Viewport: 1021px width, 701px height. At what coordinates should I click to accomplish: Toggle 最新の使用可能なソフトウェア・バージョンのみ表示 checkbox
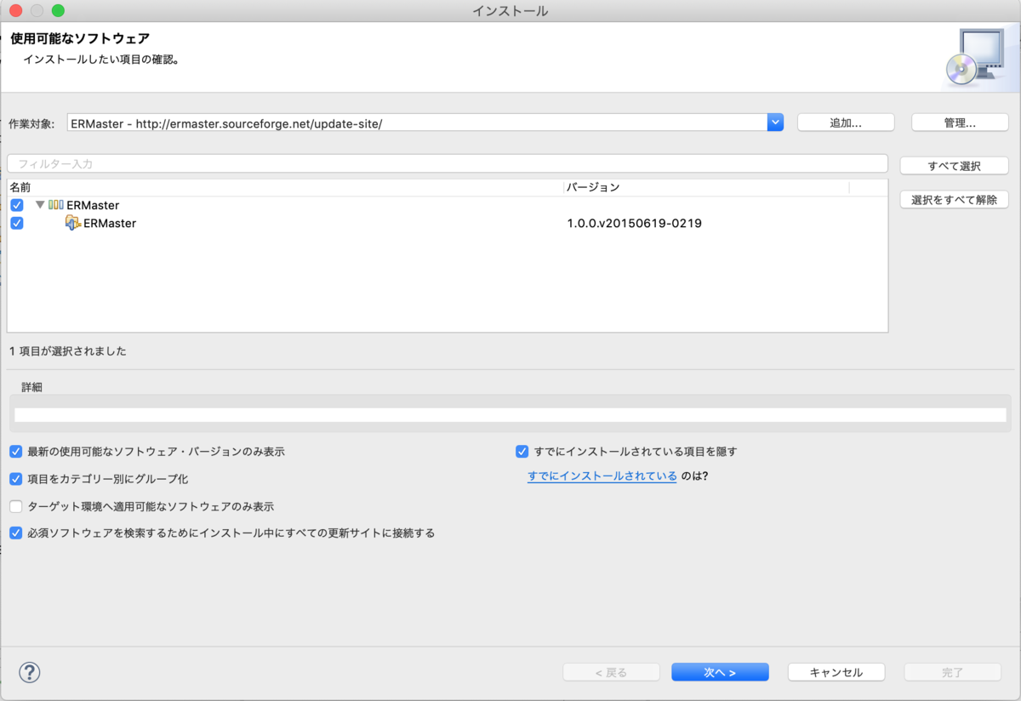tap(16, 451)
